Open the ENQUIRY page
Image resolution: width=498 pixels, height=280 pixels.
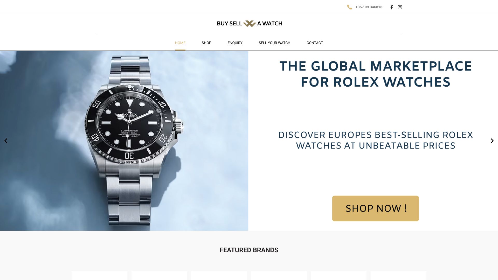[235, 43]
